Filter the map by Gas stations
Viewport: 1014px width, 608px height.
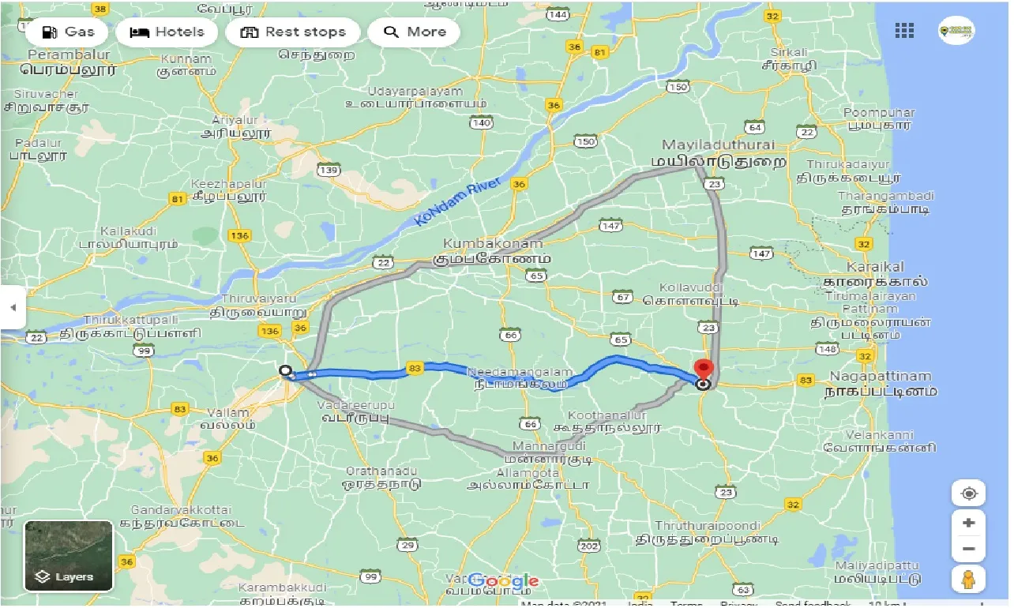[x=66, y=32]
